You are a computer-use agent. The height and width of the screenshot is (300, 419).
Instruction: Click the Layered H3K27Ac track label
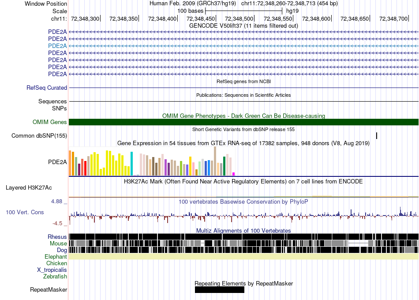click(x=29, y=187)
